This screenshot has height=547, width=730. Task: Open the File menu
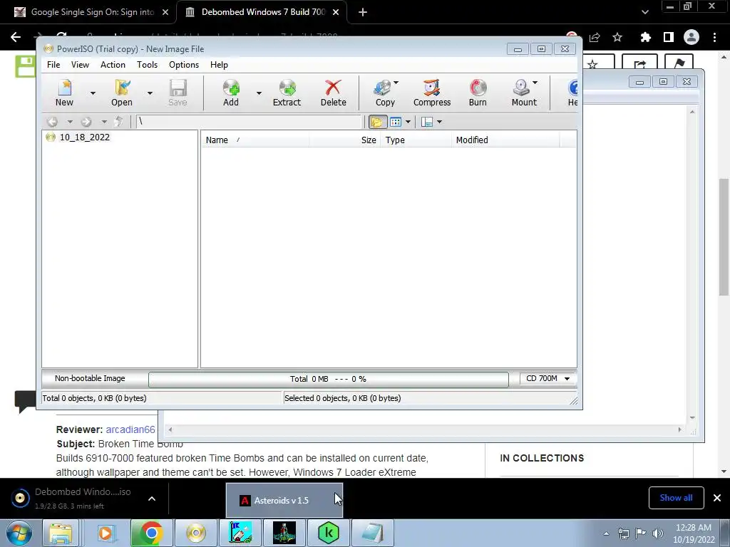53,65
